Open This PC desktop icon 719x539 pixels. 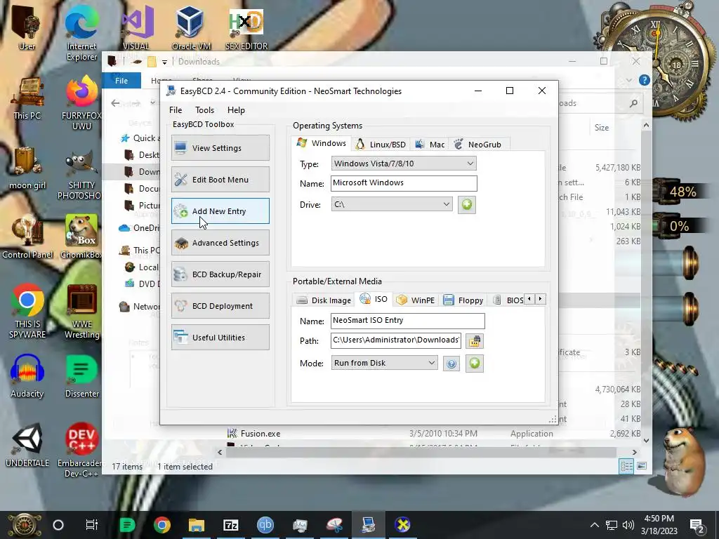coord(27,98)
